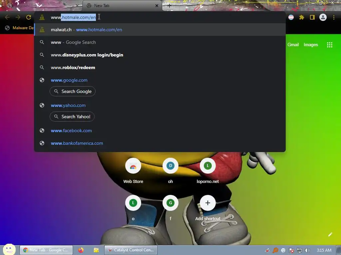This screenshot has height=255, width=341.
Task: Open the Web Store shortcut
Action: coord(133,171)
